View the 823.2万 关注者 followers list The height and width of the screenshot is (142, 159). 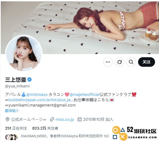click(45, 128)
